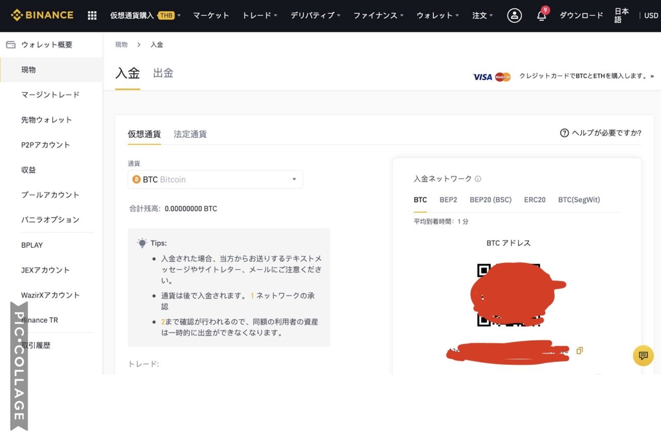Viewport: 661px width, 441px height.
Task: Switch to the BTC(SegWit) network
Action: [x=578, y=200]
